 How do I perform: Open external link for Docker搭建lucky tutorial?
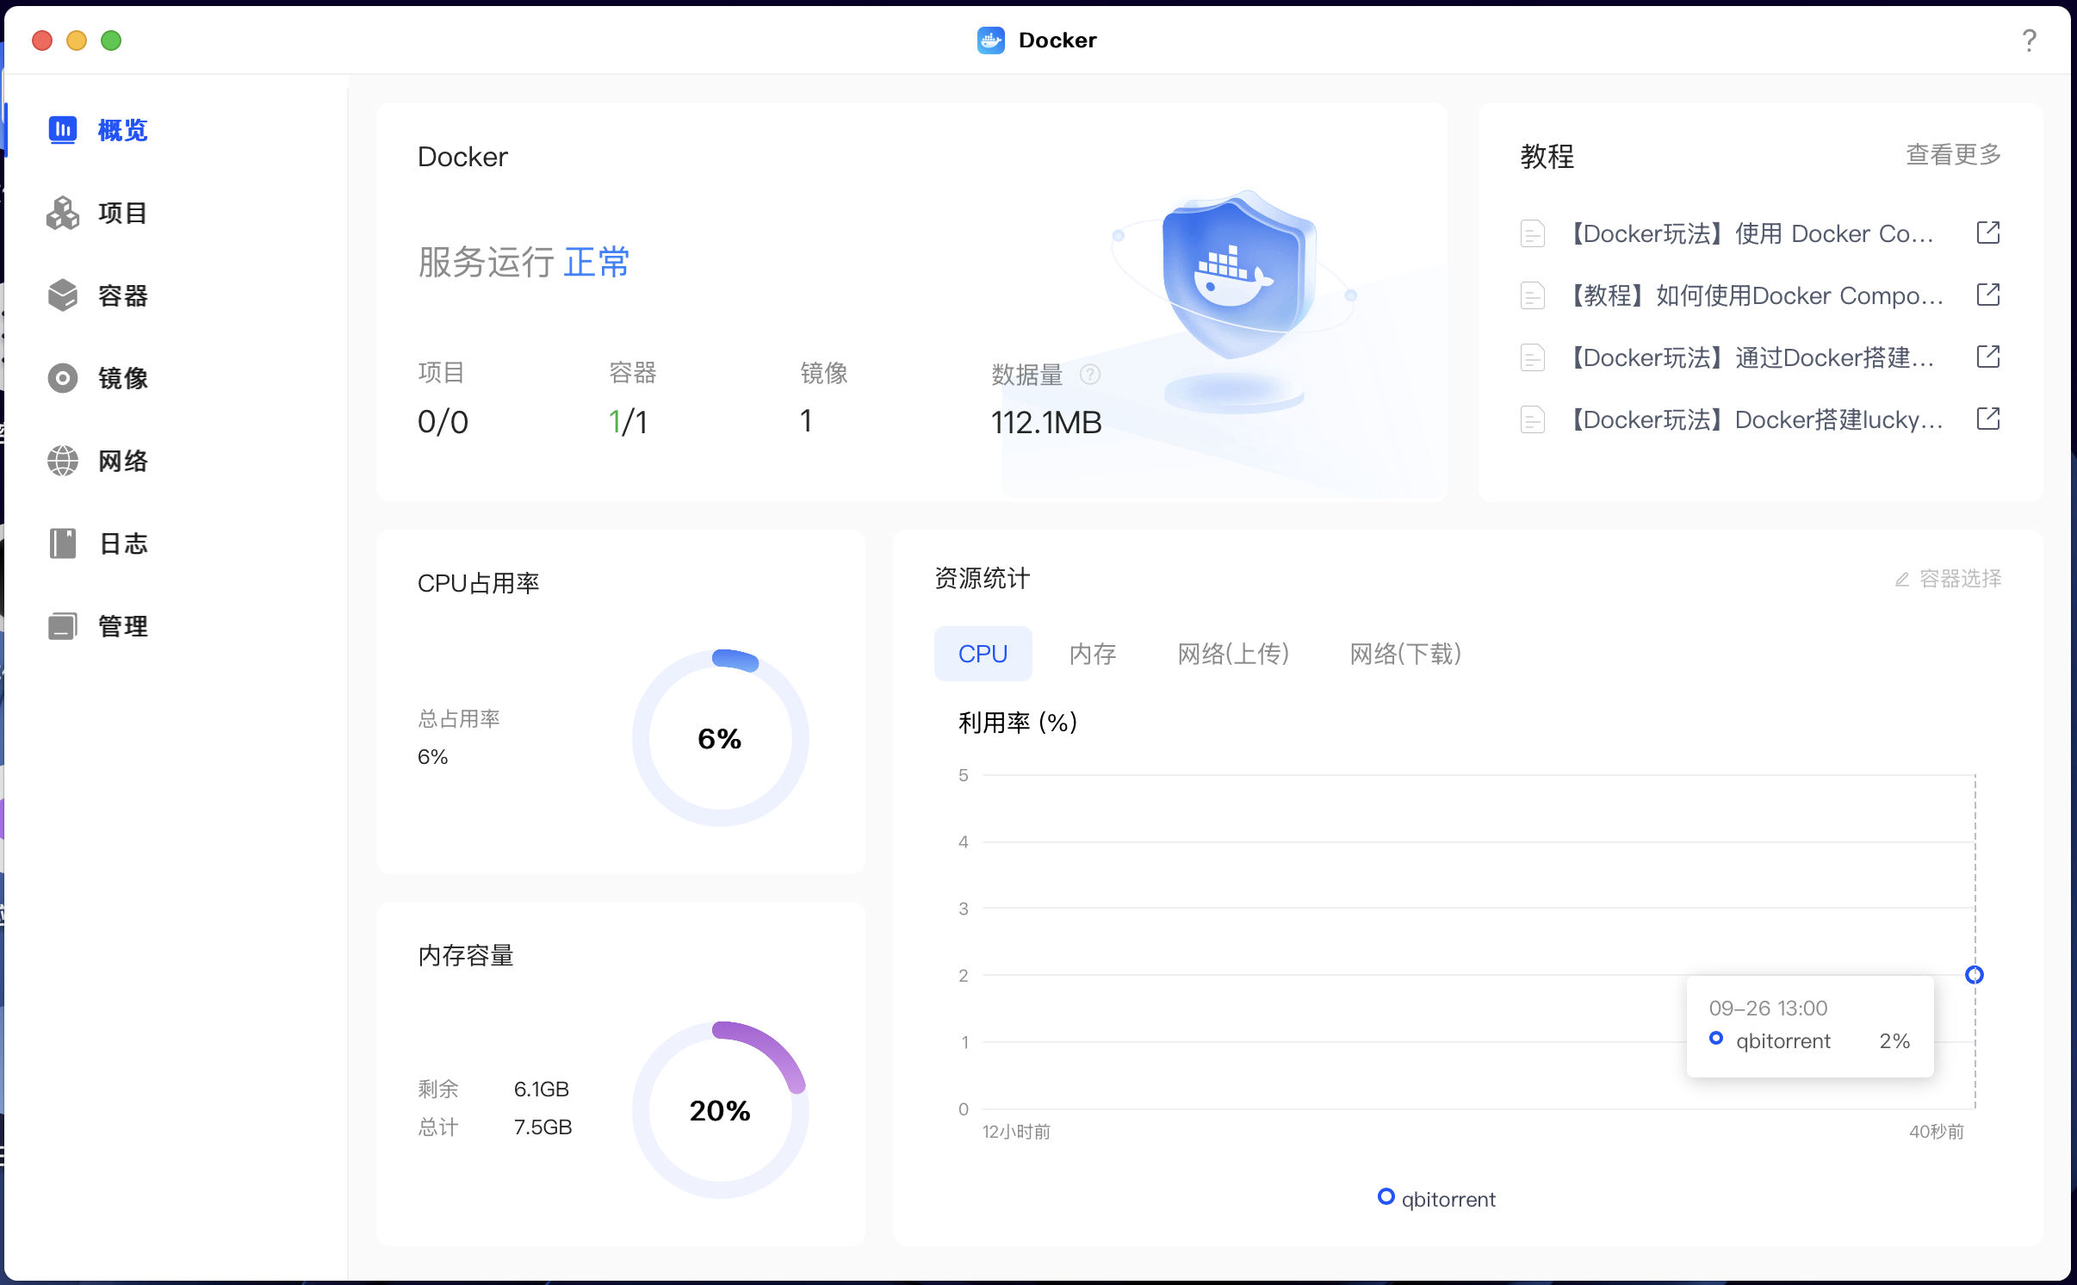(x=1987, y=419)
